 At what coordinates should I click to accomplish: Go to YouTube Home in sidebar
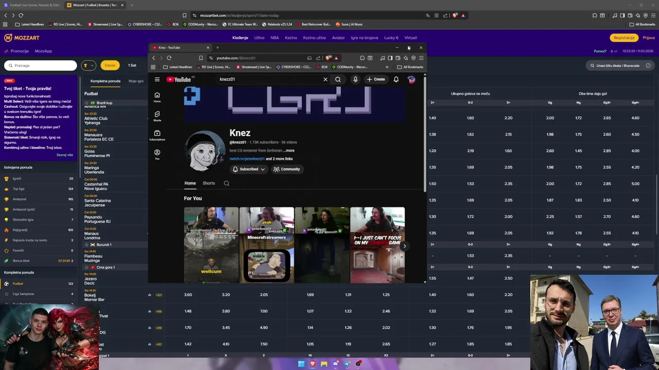point(157,97)
